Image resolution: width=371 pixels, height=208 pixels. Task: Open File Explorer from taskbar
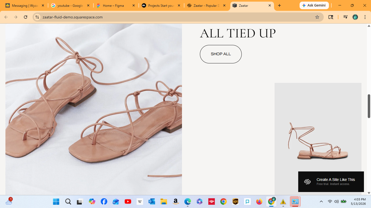[164, 201]
